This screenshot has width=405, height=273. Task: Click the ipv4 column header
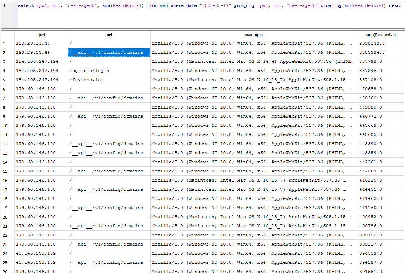(41, 35)
